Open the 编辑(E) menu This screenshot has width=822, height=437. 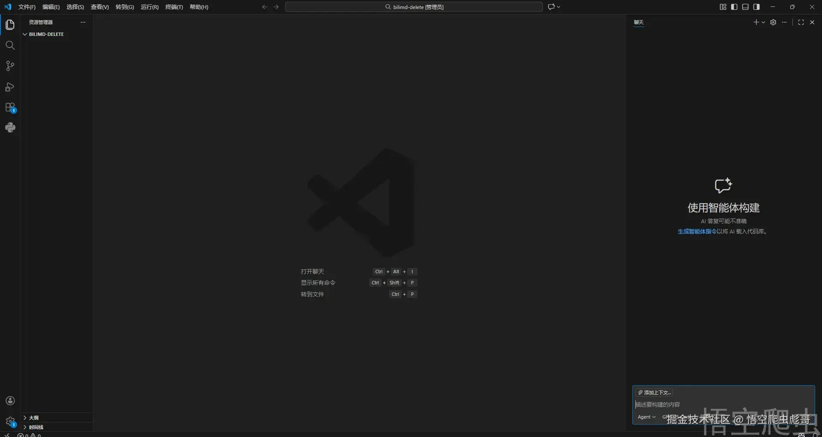(51, 7)
